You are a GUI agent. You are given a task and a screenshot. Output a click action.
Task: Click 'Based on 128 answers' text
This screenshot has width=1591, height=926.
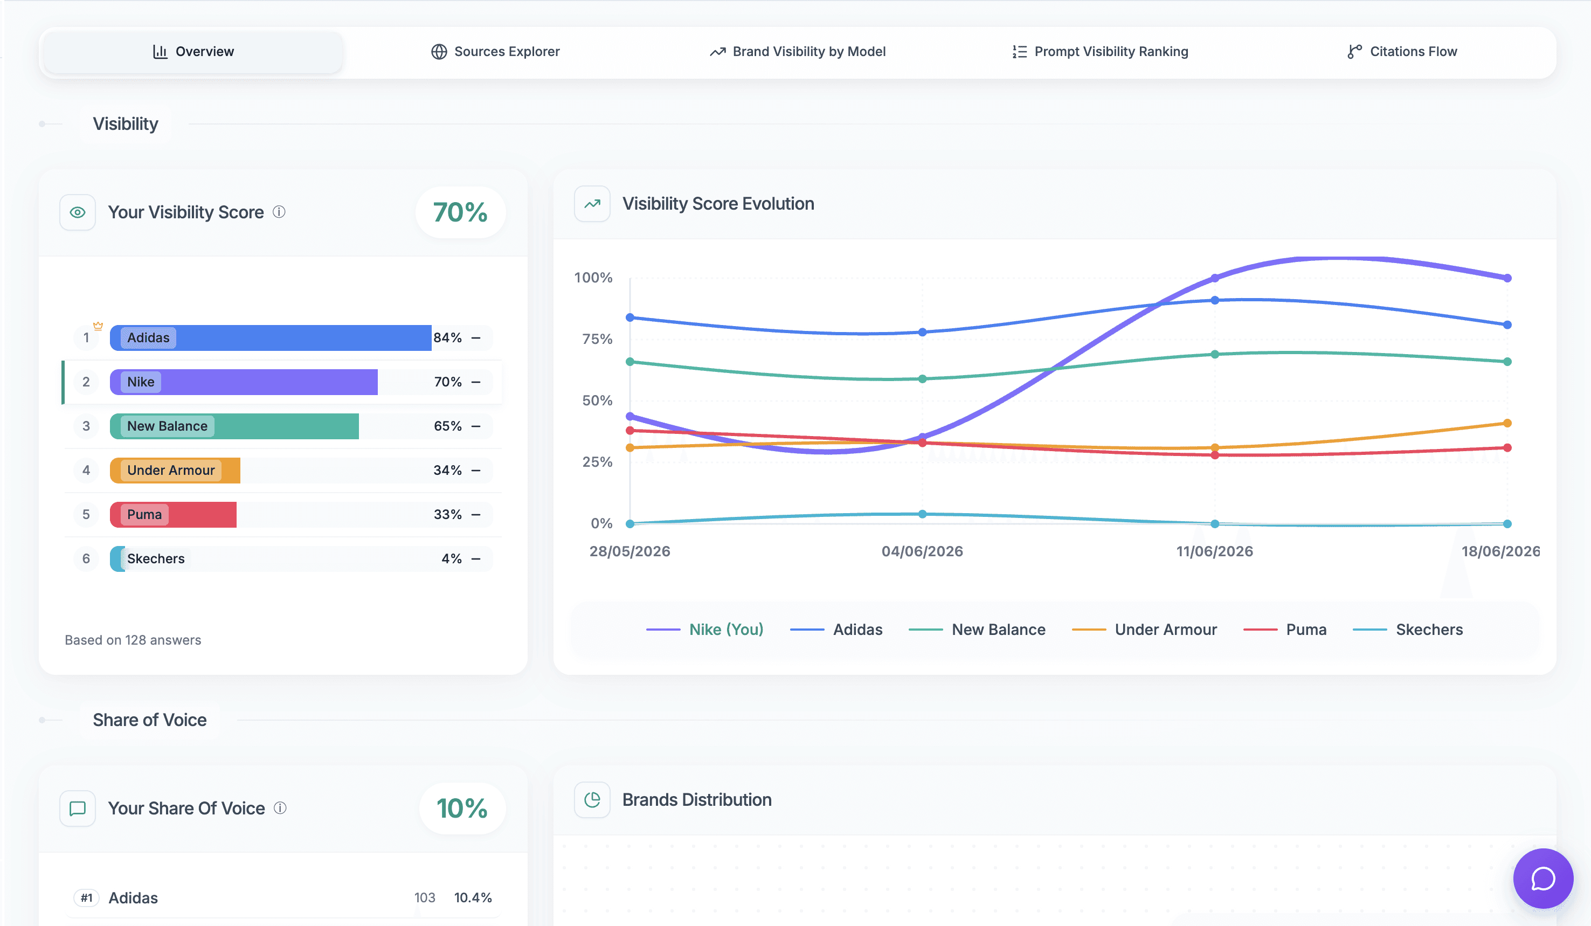click(x=133, y=640)
